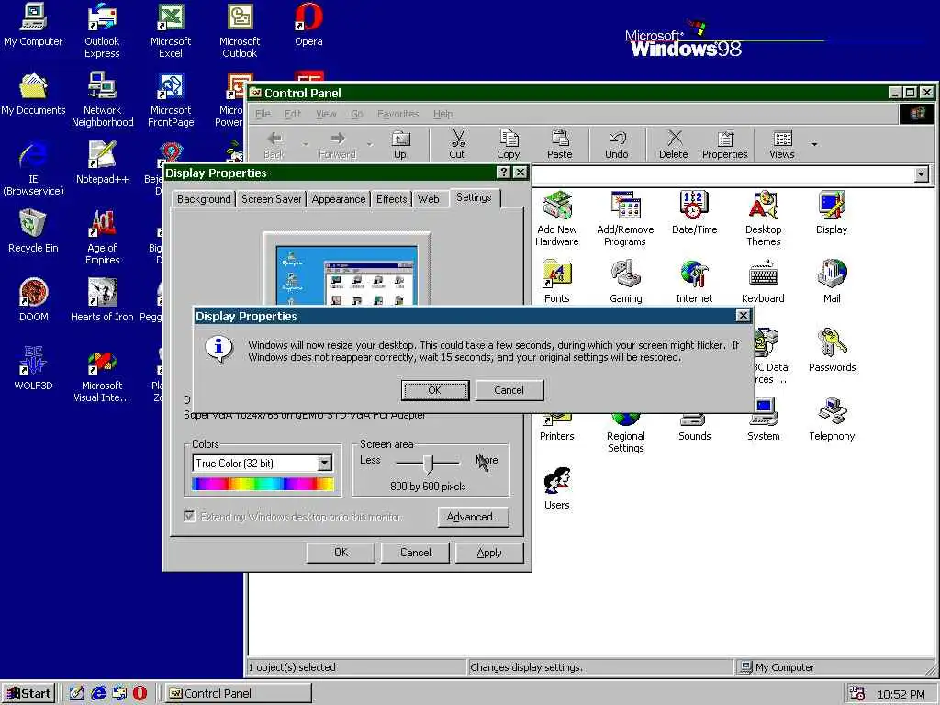Open the Telephony applet icon
The width and height of the screenshot is (940, 705).
[x=832, y=419]
